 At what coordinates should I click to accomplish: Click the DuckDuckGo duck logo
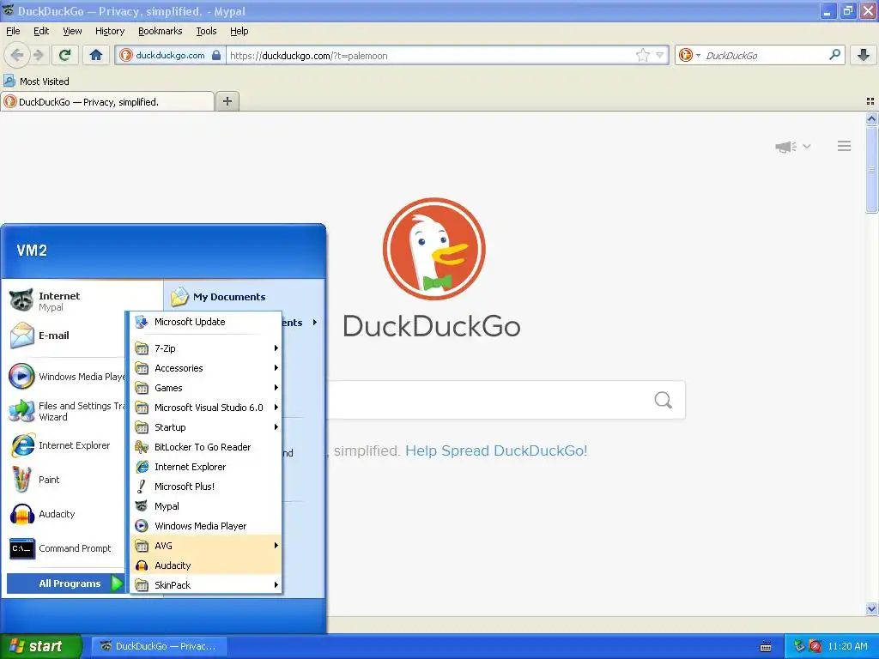[433, 249]
